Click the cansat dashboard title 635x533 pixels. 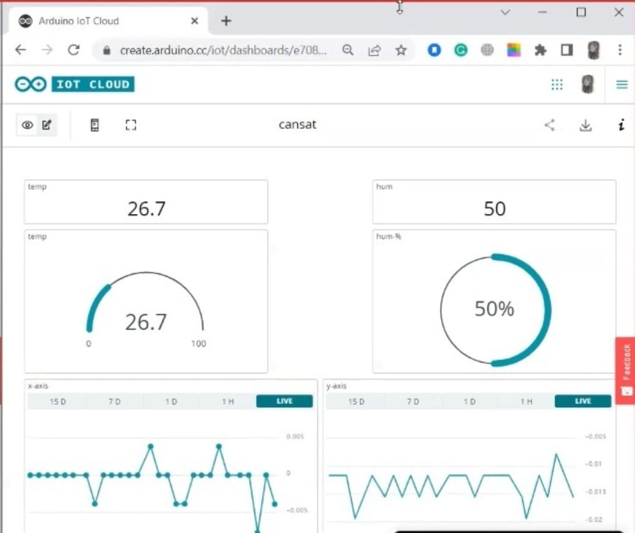pos(297,125)
